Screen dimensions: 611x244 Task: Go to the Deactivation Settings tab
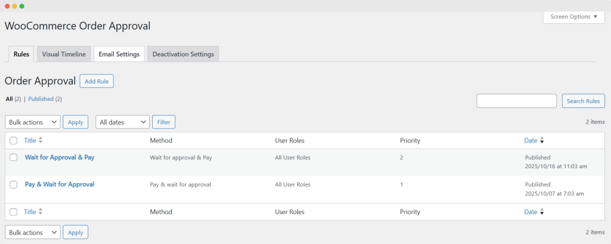pos(183,54)
